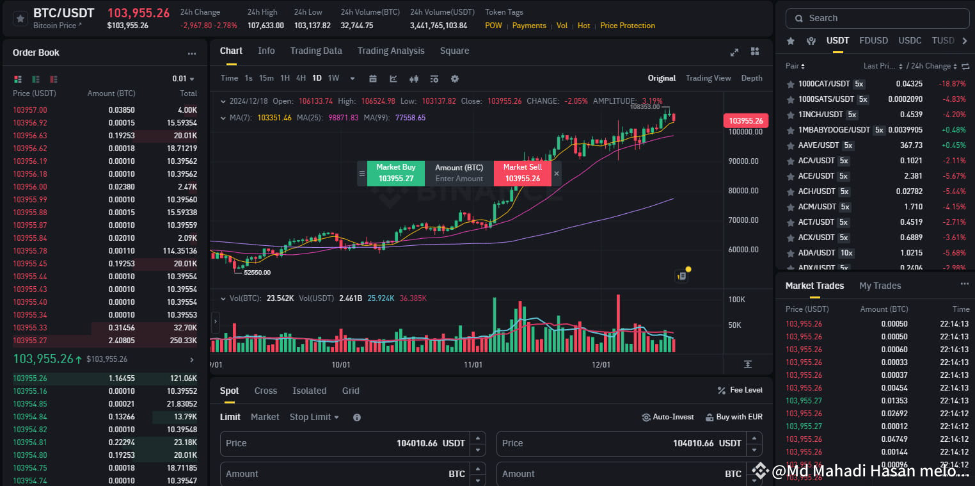
Task: Change candlestick chart style icon
Action: [414, 79]
